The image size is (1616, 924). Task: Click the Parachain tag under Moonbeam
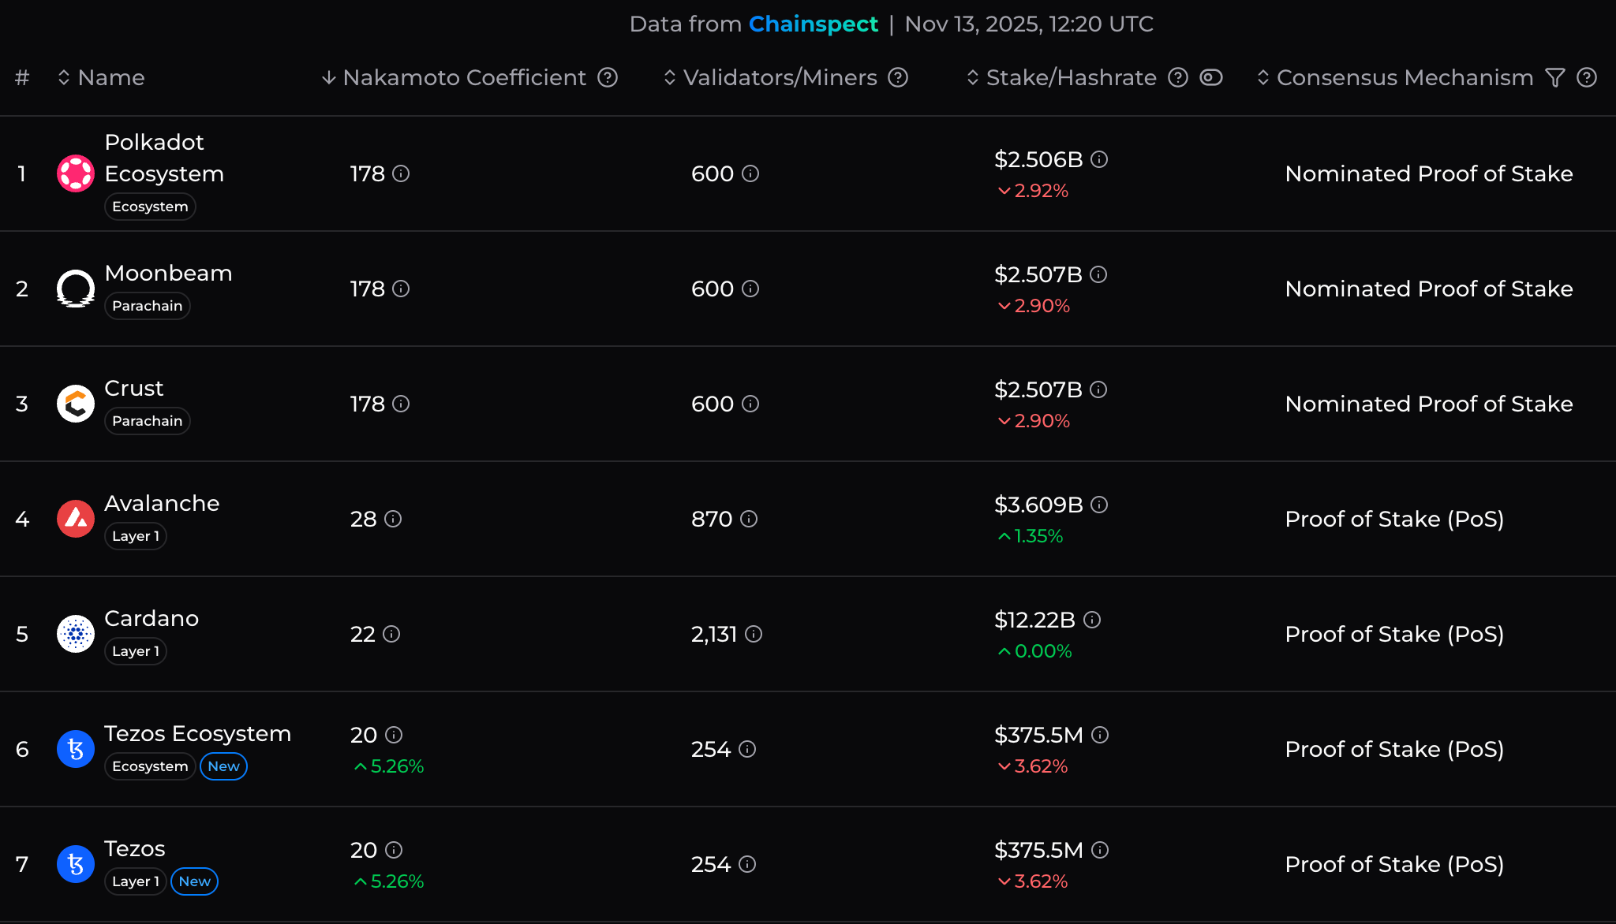[x=147, y=306]
